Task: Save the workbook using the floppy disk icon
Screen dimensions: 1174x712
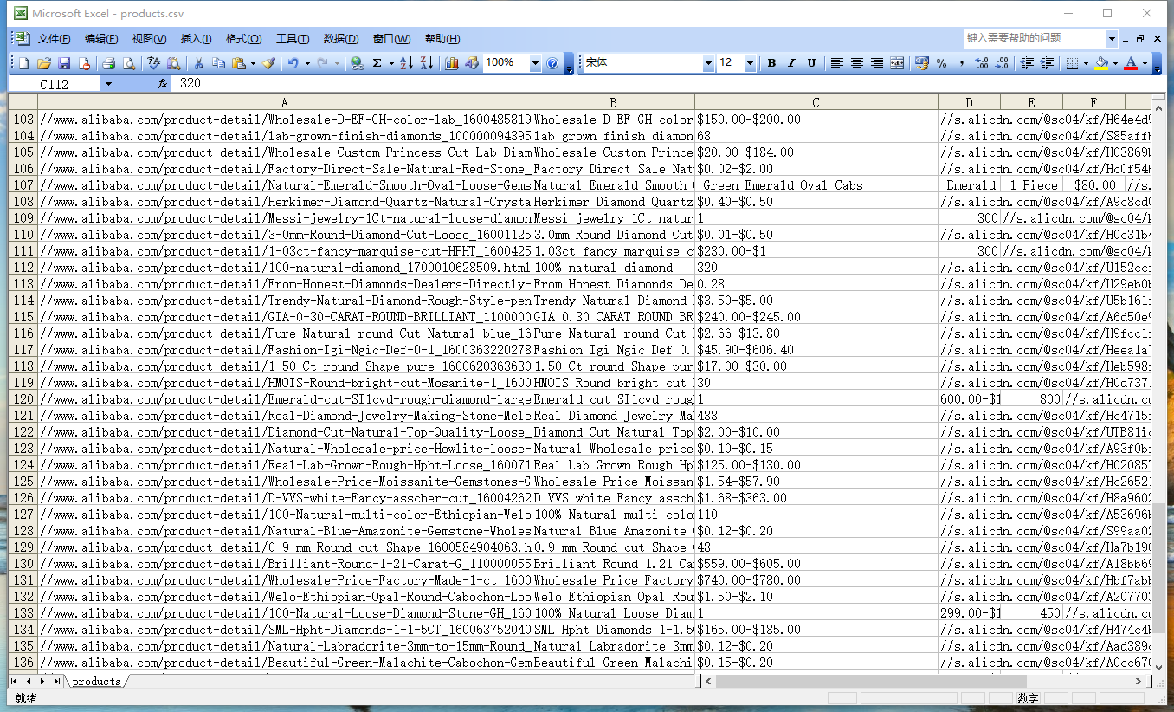Action: 64,63
